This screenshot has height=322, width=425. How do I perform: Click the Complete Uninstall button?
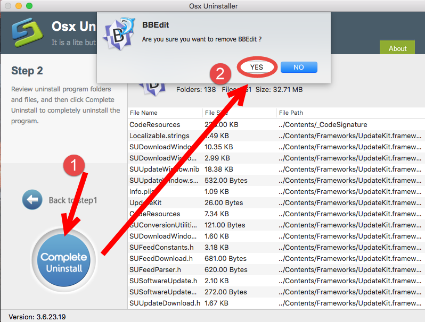coord(64,260)
